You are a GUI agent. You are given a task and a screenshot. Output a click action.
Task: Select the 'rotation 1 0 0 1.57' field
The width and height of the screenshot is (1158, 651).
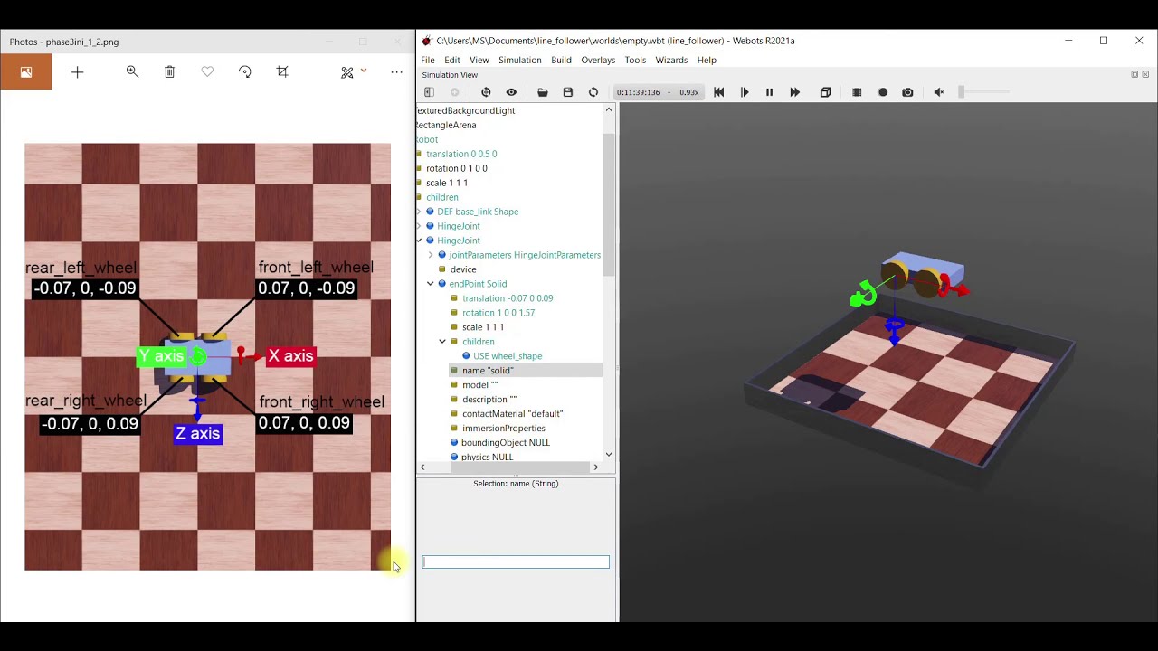(498, 313)
